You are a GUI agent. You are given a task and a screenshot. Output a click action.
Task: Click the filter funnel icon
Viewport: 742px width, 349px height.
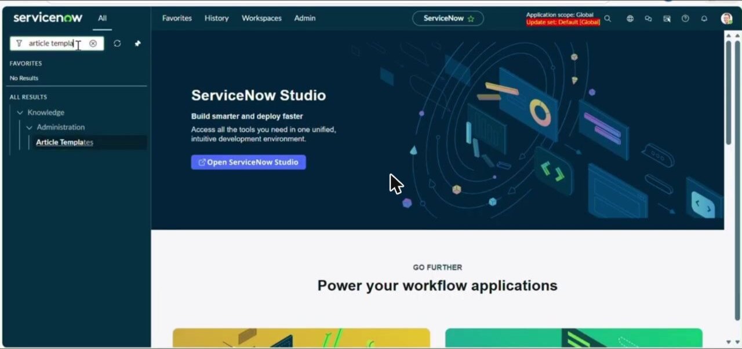[19, 43]
